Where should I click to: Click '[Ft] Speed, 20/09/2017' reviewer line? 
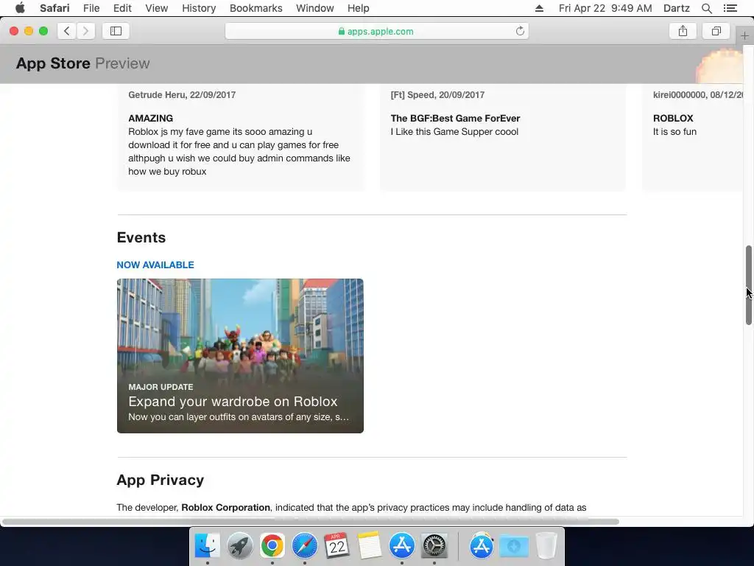point(437,95)
